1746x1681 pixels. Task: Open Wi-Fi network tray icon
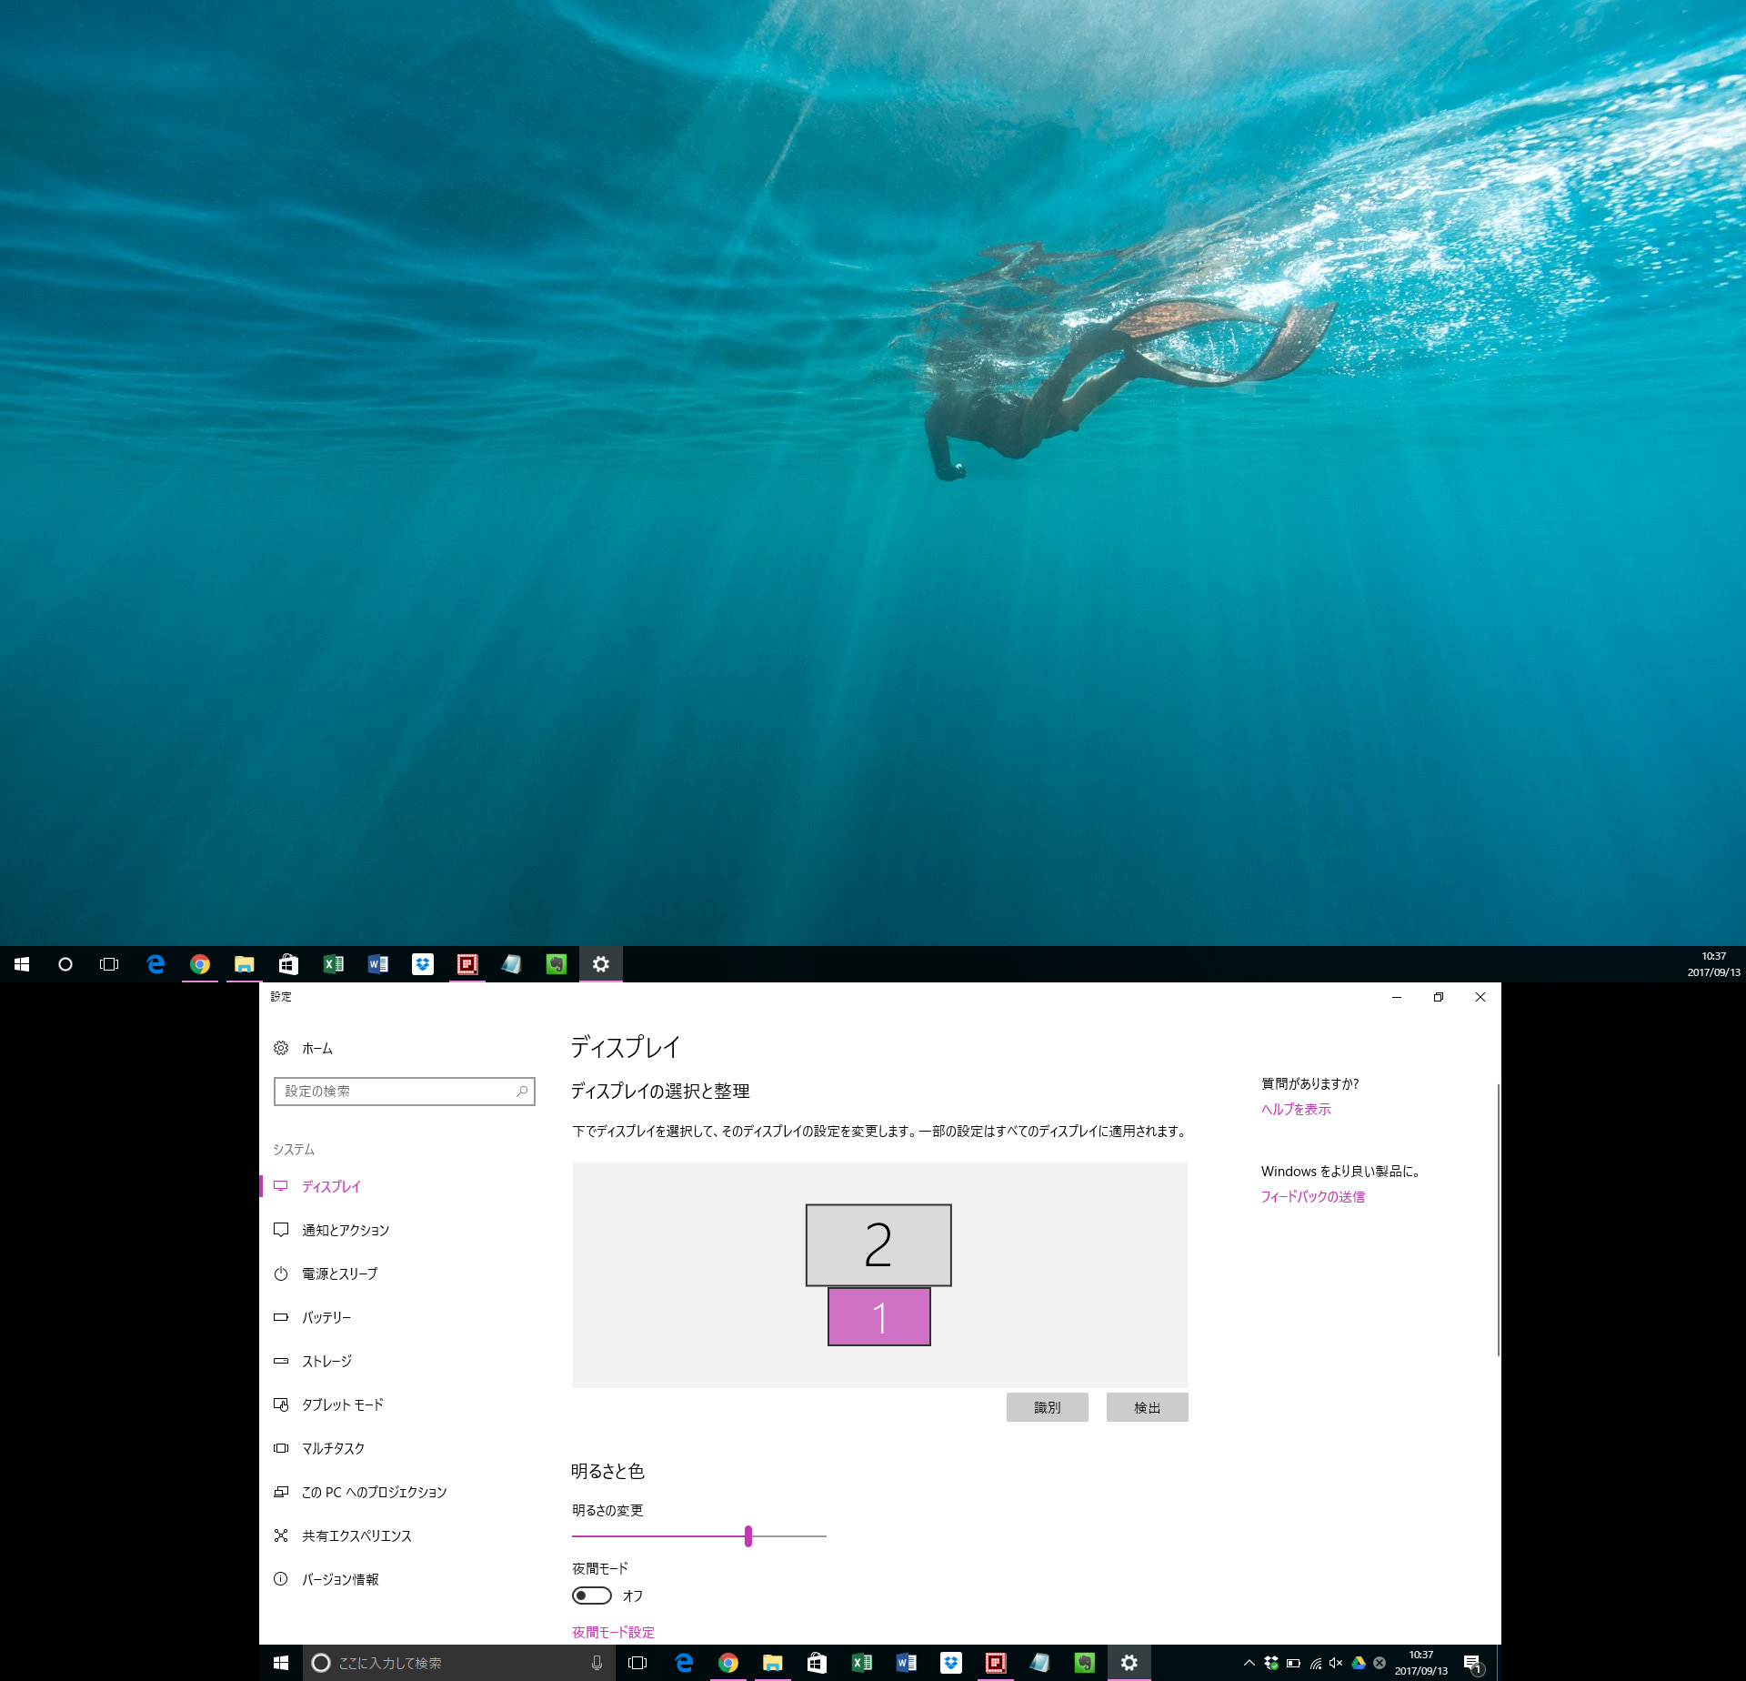tap(1315, 1663)
